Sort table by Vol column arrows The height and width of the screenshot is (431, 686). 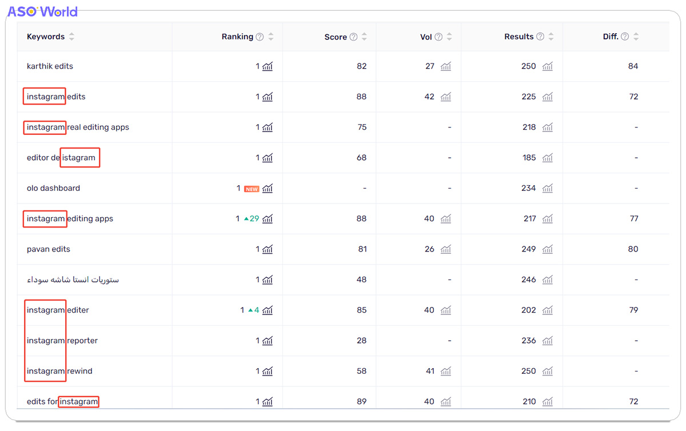449,37
